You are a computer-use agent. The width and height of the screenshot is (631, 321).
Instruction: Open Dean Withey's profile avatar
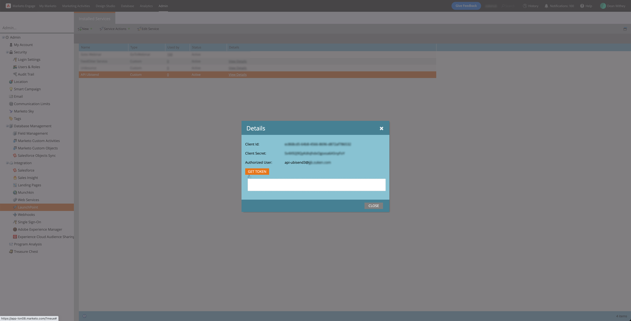coord(603,6)
